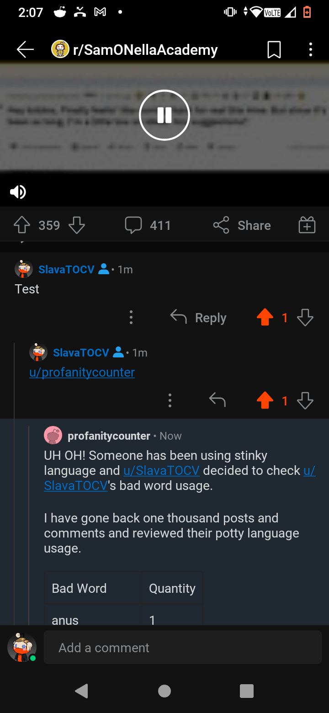Open the three-dot overflow menu in the top bar
329x713 pixels.
pyautogui.click(x=311, y=49)
